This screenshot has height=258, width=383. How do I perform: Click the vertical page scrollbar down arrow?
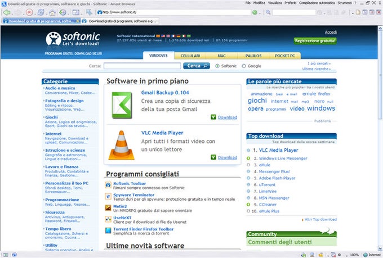pyautogui.click(x=380, y=248)
